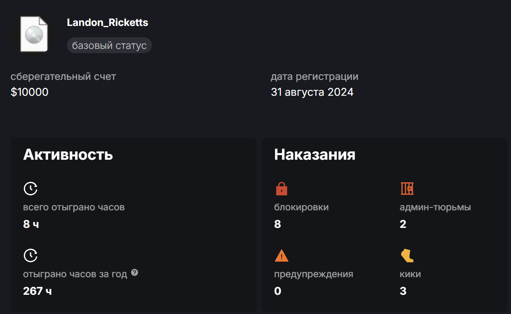Image resolution: width=511 pixels, height=314 pixels.
Task: Click the предупреждения label
Action: click(313, 274)
